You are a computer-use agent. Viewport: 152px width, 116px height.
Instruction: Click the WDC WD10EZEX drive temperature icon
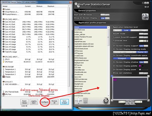pyautogui.click(x=4, y=84)
